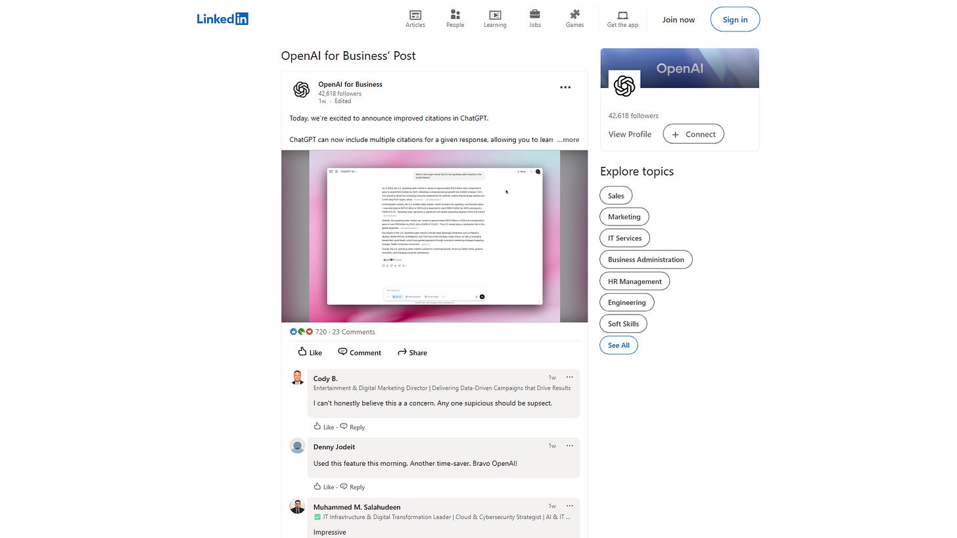The width and height of the screenshot is (957, 538).
Task: Reply to Denny Jodeit's comment
Action: point(352,487)
